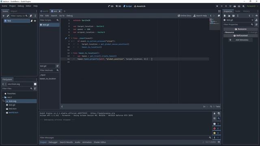Run specific scene icon in top bar
This screenshot has width=260, height=146.
point(239,6)
